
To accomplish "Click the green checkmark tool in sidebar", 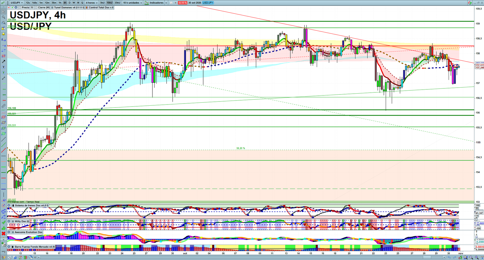I will [x=3, y=222].
